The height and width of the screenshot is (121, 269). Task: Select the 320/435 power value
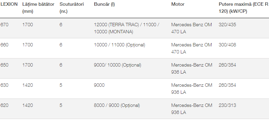click(x=227, y=25)
